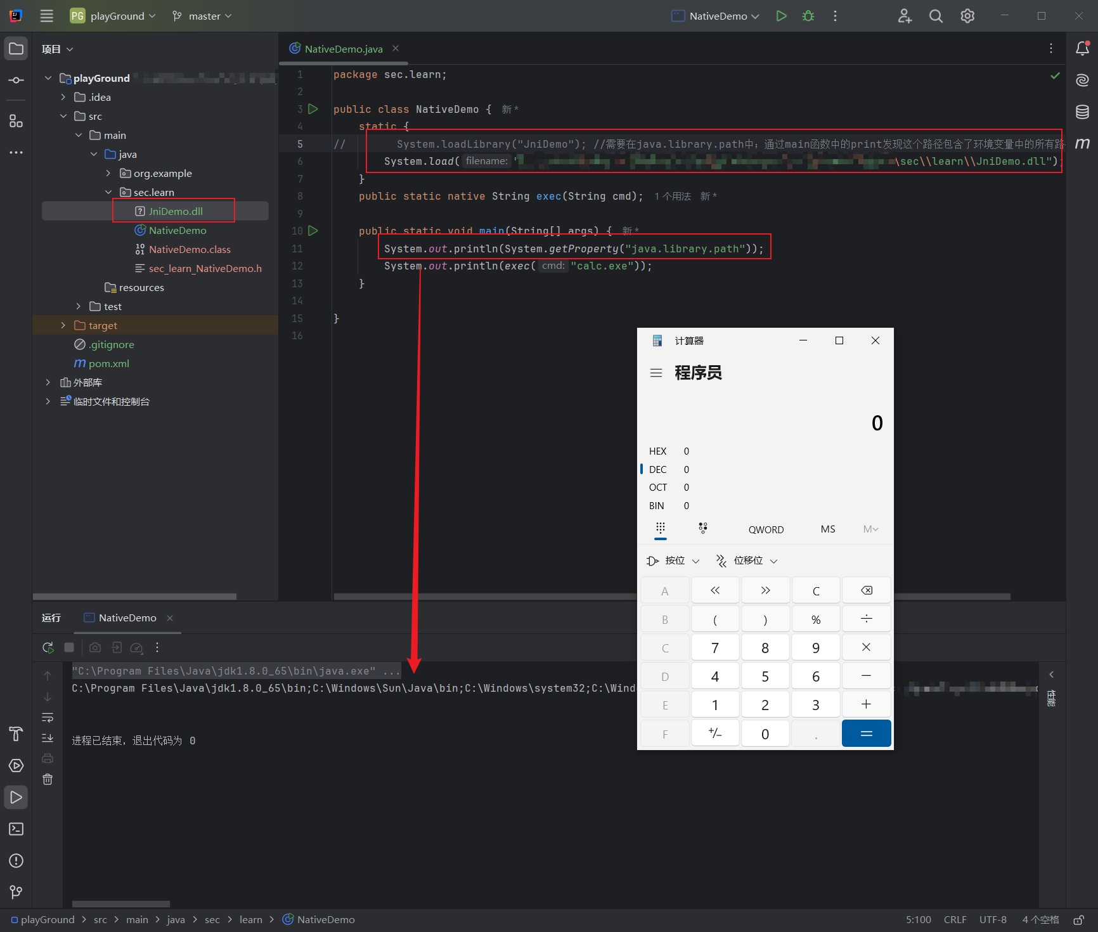Screen dimensions: 1098x932
Task: Expand the org.example package
Action: tap(108, 173)
